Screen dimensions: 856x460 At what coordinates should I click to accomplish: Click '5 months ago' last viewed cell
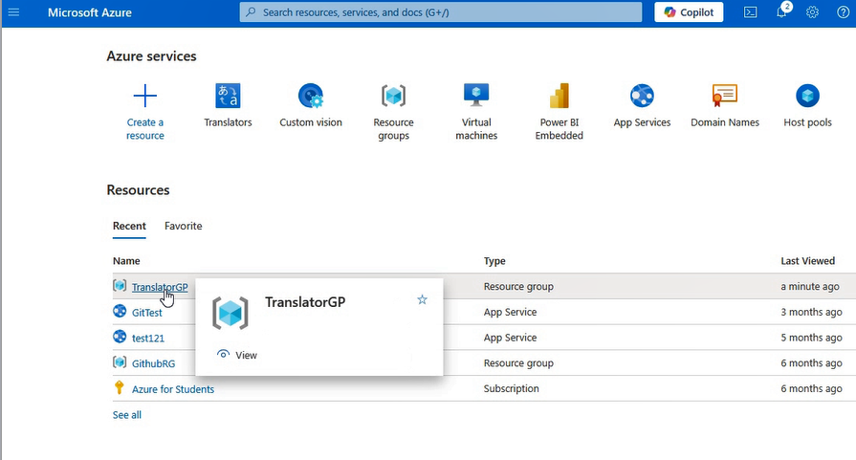click(x=811, y=338)
